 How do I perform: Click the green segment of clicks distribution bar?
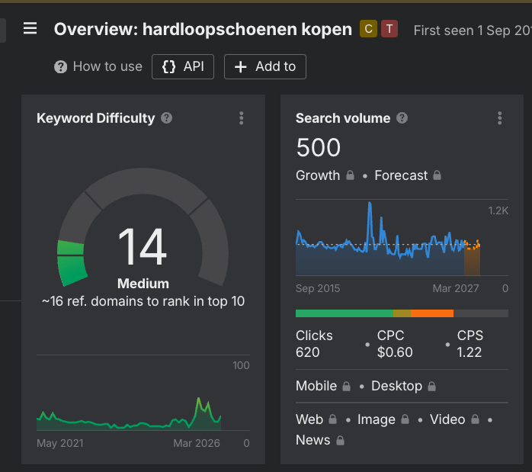click(345, 313)
